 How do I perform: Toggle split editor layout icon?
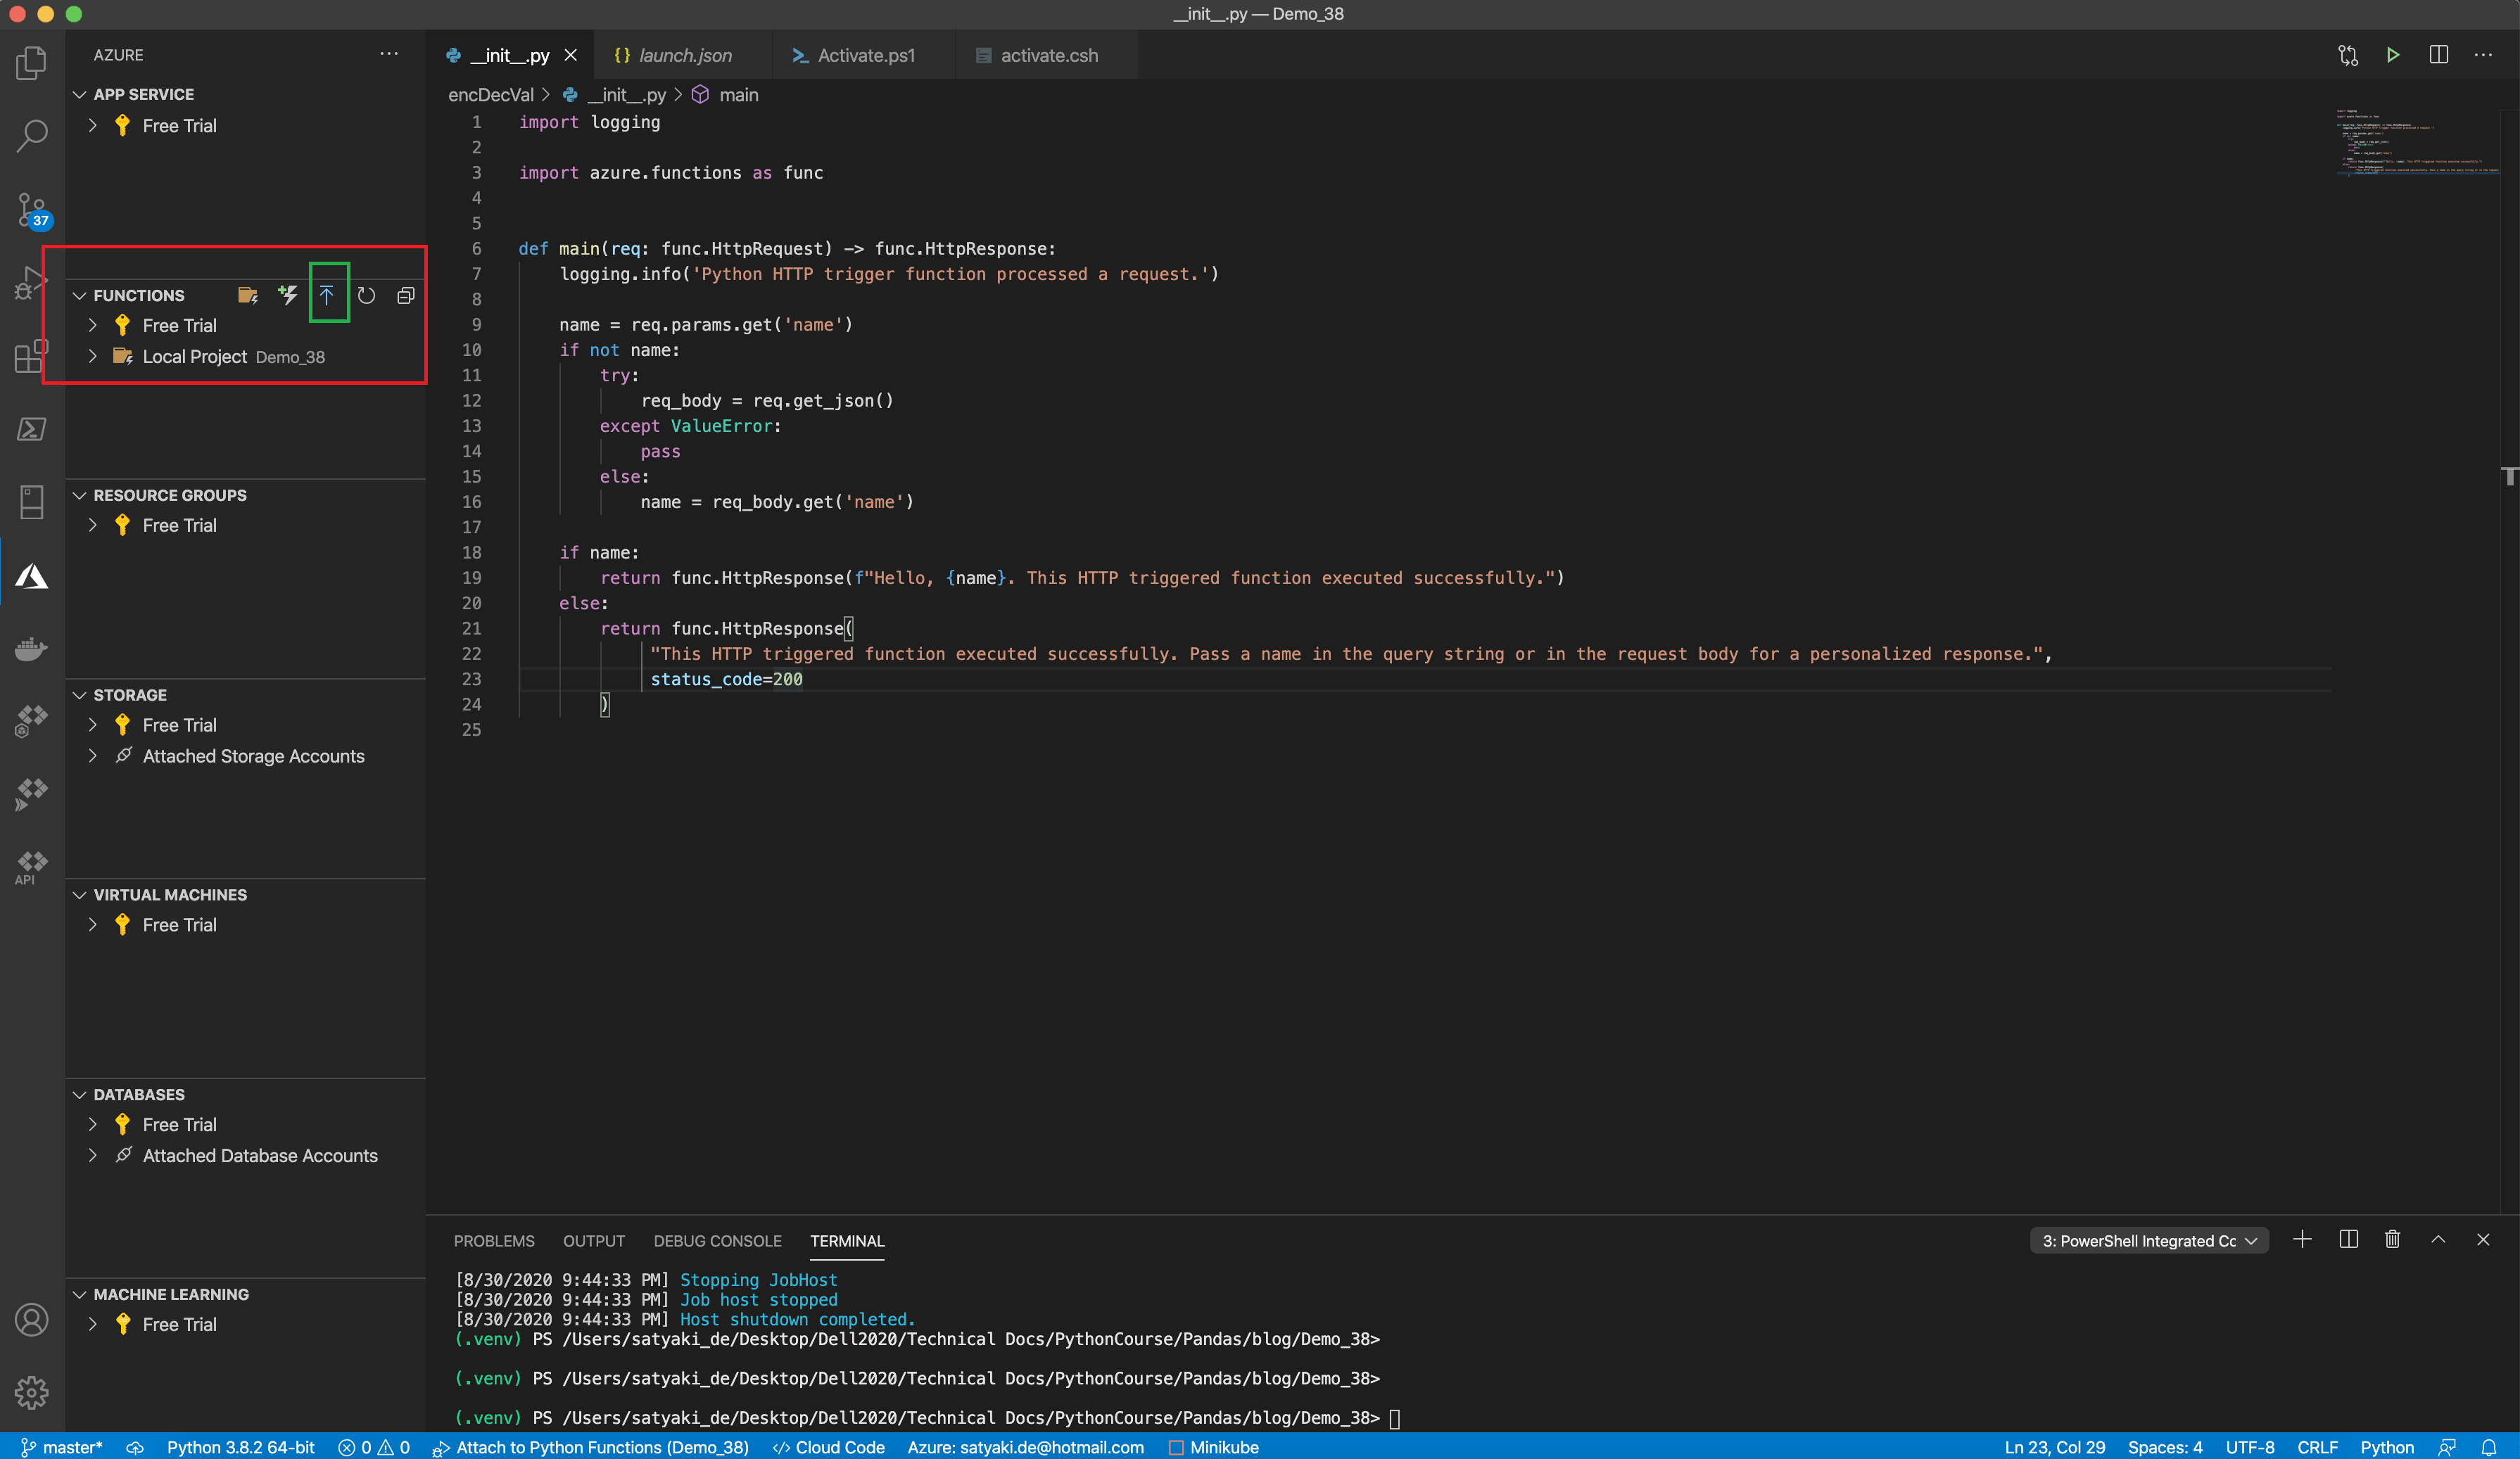[x=2438, y=55]
